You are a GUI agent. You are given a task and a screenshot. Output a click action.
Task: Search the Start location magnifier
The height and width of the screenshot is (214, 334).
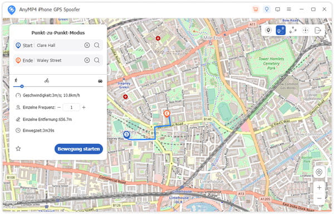97,45
